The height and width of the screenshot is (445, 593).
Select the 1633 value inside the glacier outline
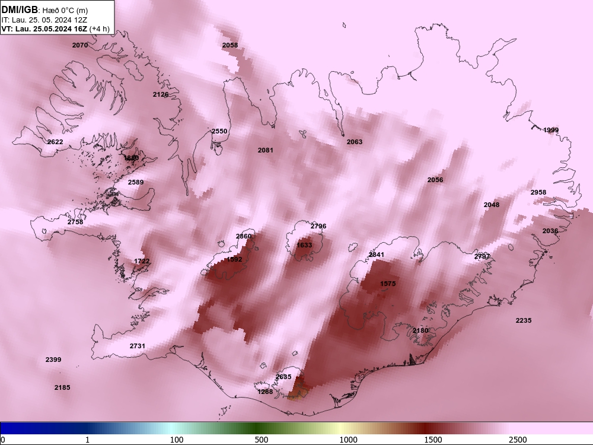pos(304,245)
